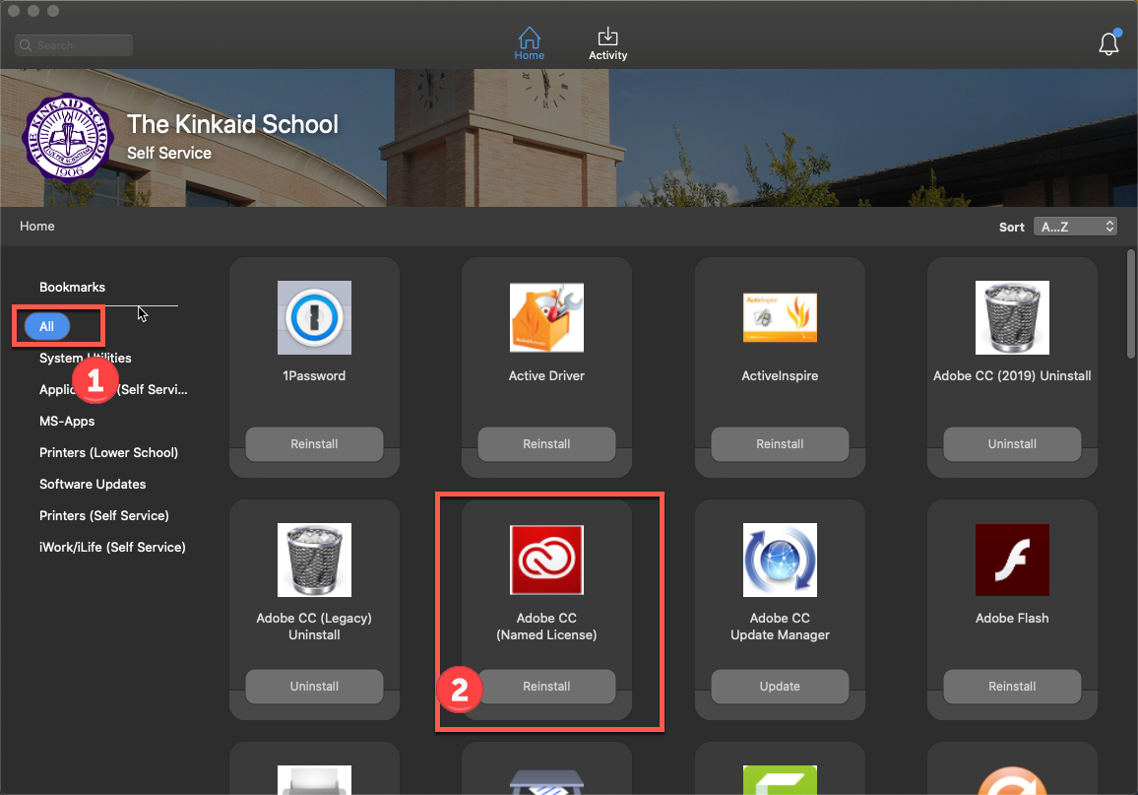The width and height of the screenshot is (1138, 795).
Task: Select MS-Apps category
Action: (x=67, y=421)
